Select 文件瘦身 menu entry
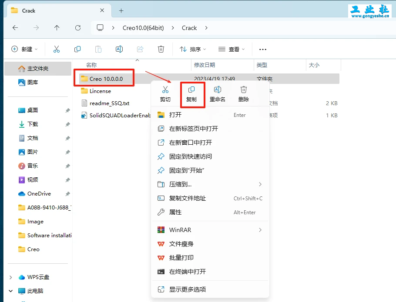 pos(210,244)
